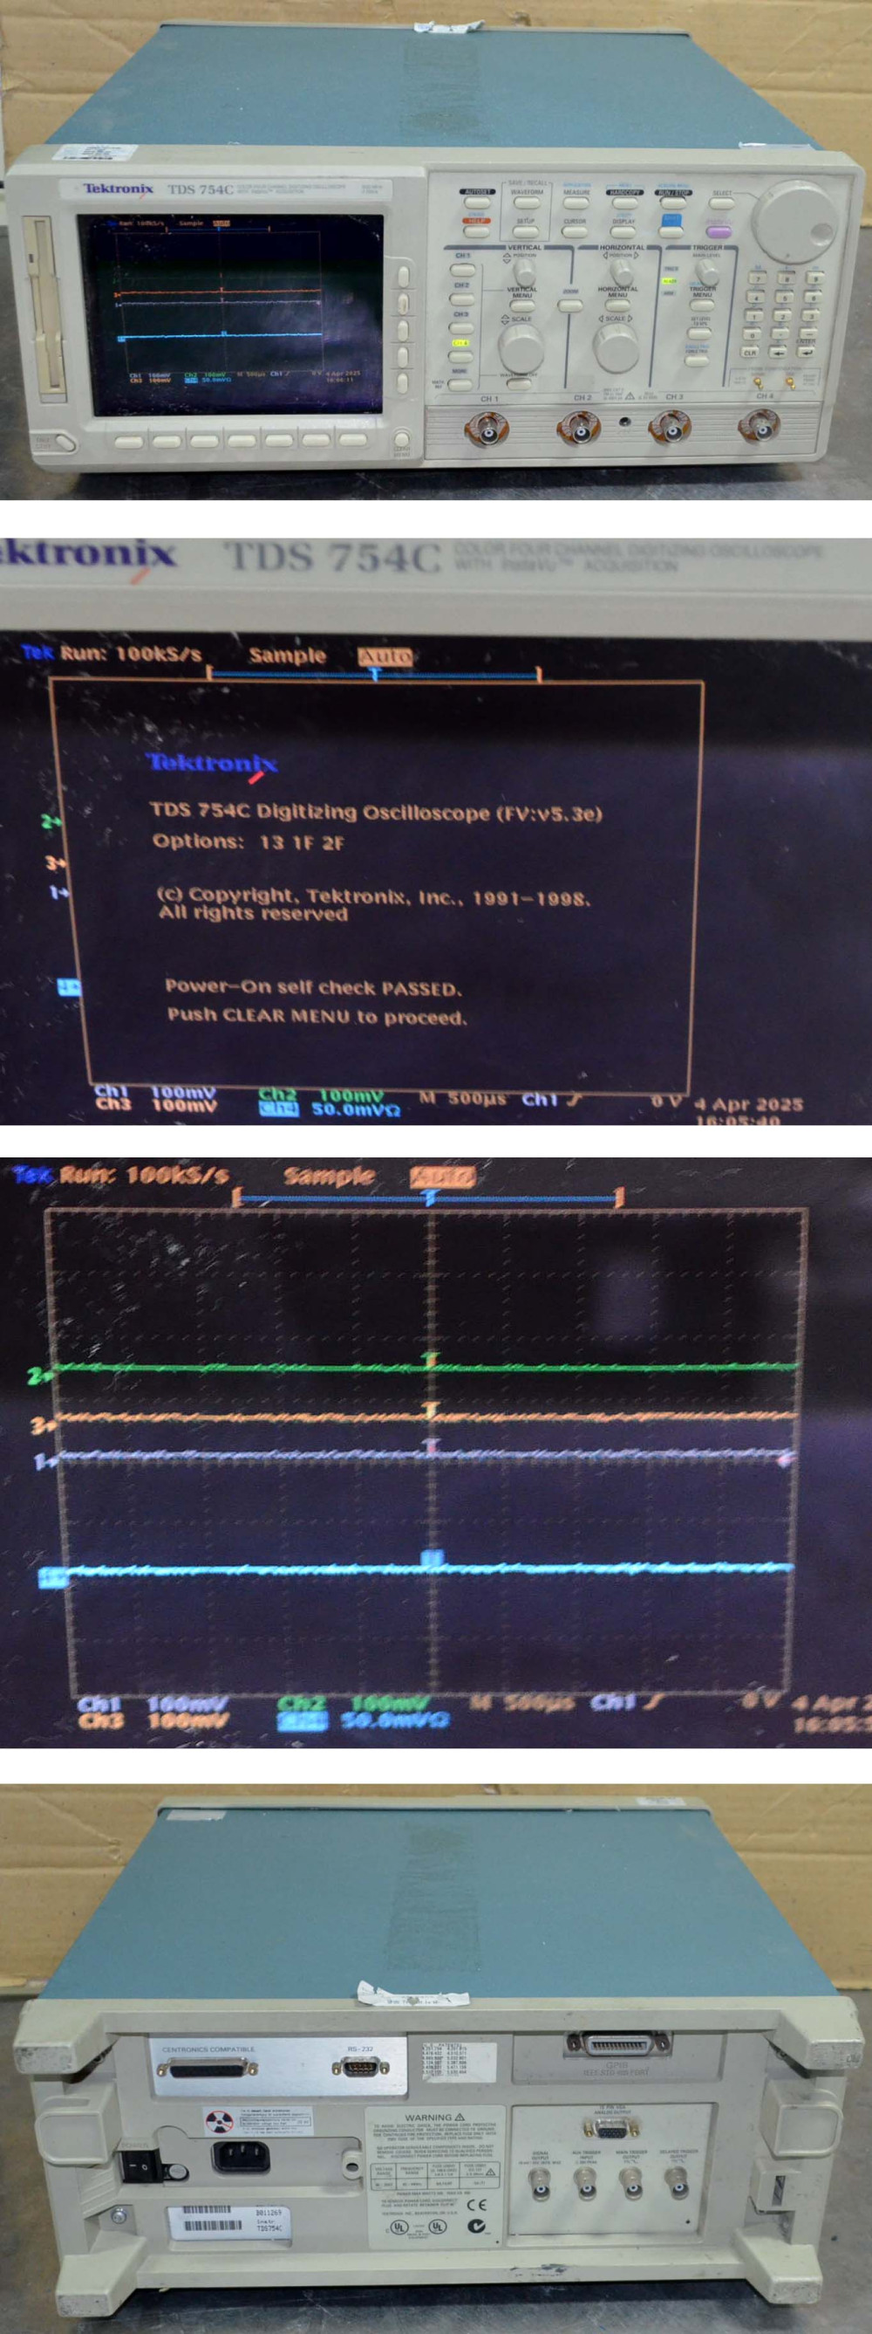This screenshot has height=2334, width=872.
Task: Click 'Push CLEAR MENU to proceed.' text
Action: coord(317,1016)
